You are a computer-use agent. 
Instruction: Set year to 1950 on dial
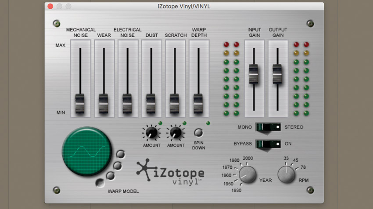[x=228, y=184]
